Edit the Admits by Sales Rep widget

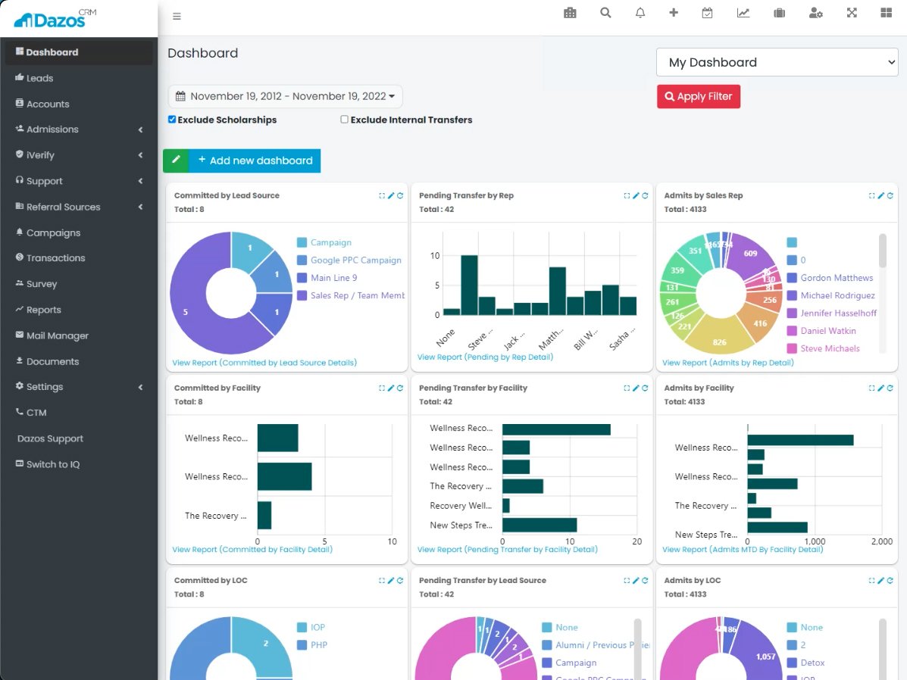pyautogui.click(x=881, y=195)
